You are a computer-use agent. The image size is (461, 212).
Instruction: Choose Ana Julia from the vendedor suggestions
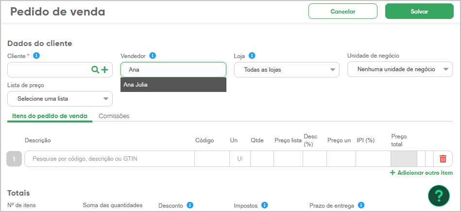(173, 85)
